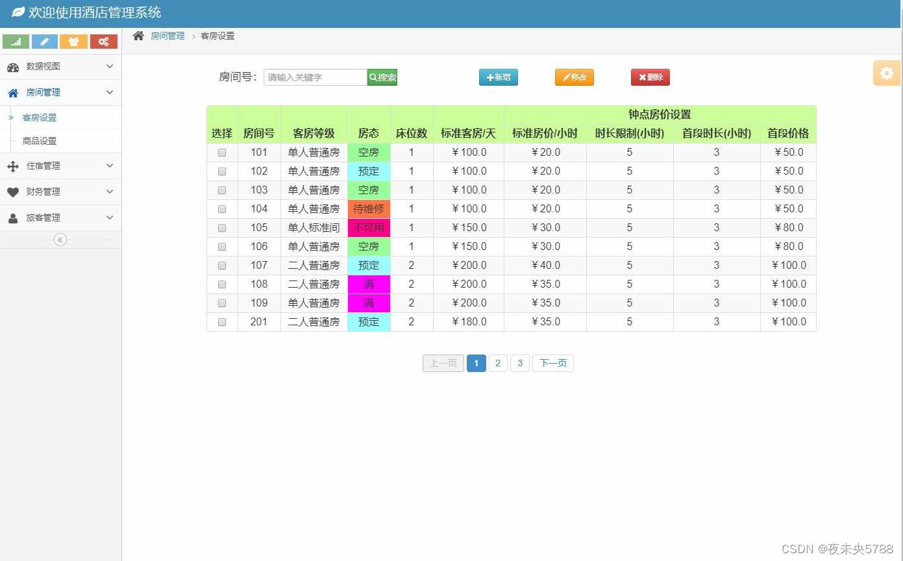Focus the 房间号 keyword search field
Screen dimensions: 903x561
coord(315,77)
